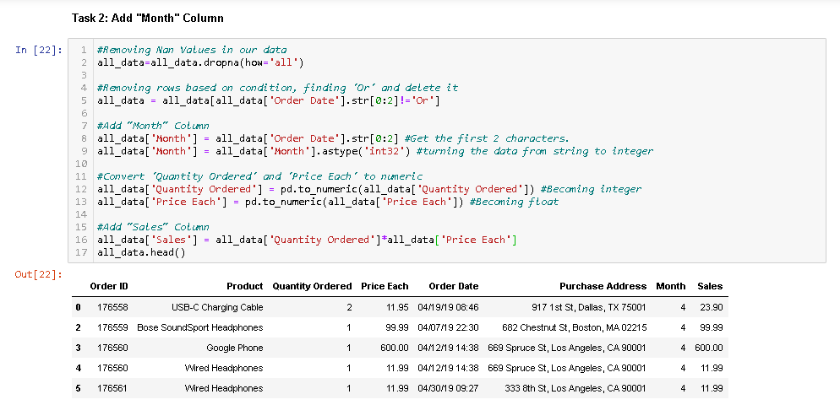Select order date '04/07/19 22:30'
Image resolution: width=840 pixels, height=405 pixels.
point(448,327)
